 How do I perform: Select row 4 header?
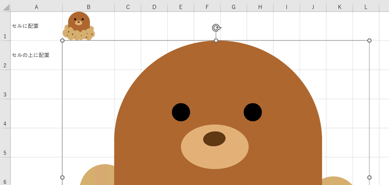point(5,114)
